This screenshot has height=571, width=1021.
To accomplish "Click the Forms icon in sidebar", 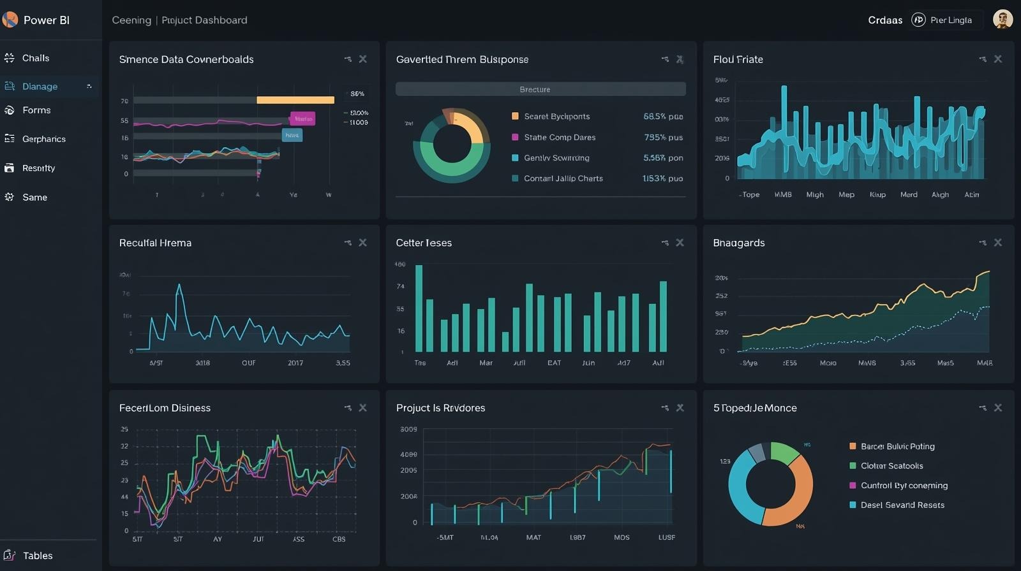I will tap(10, 110).
